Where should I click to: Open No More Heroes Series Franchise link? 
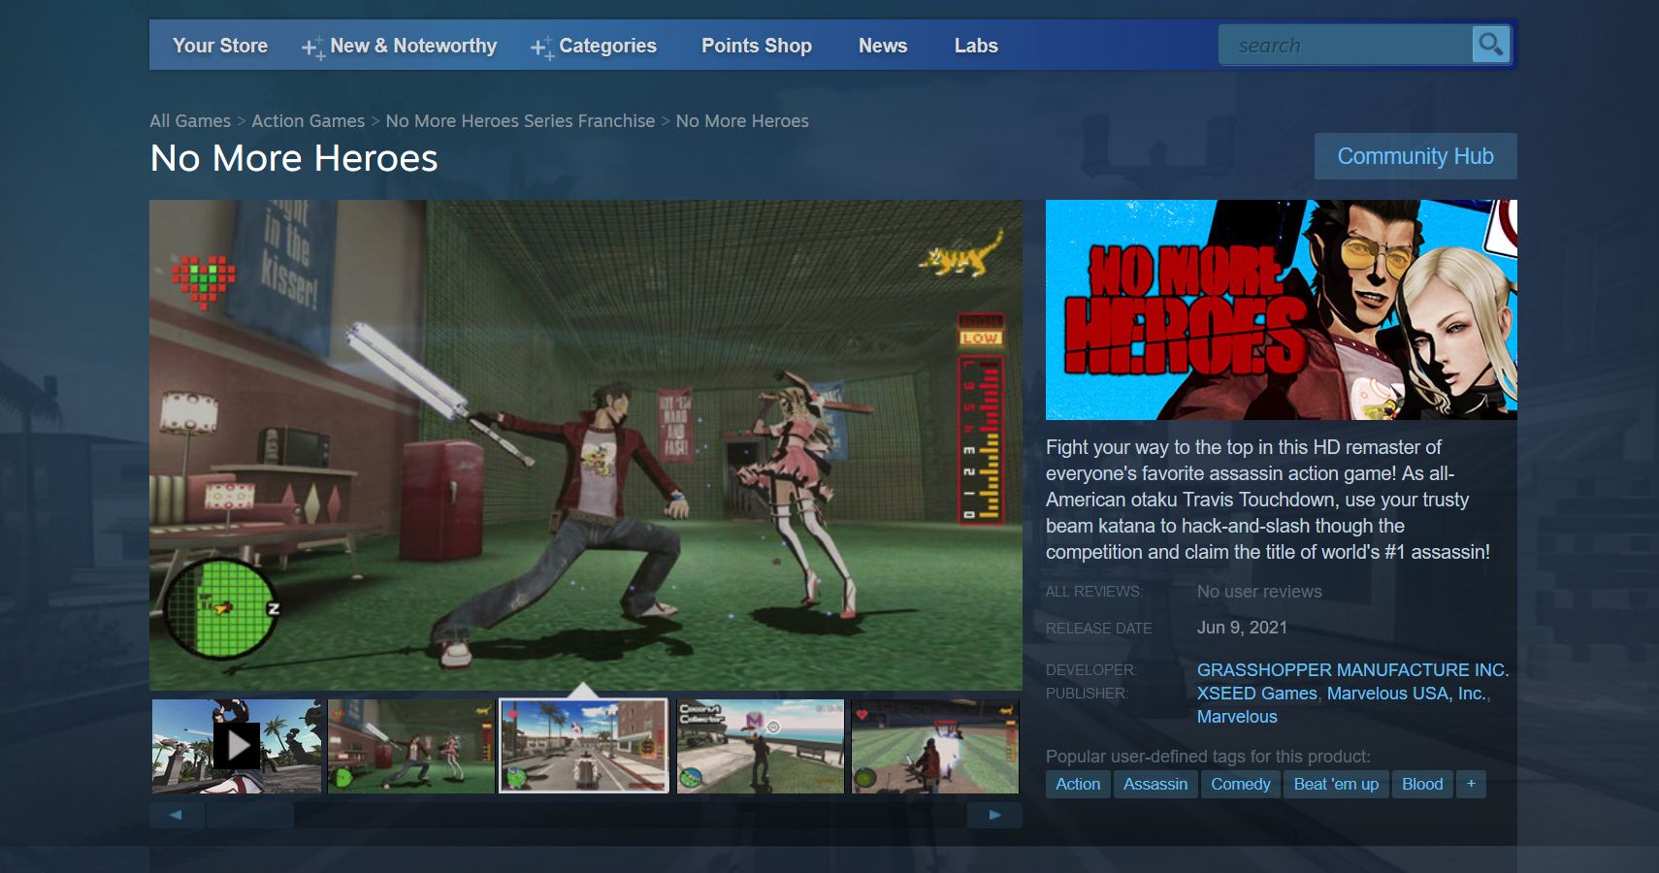pyautogui.click(x=520, y=121)
